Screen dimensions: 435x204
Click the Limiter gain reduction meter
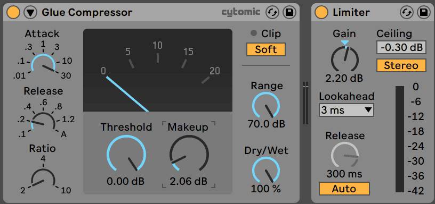coord(400,139)
